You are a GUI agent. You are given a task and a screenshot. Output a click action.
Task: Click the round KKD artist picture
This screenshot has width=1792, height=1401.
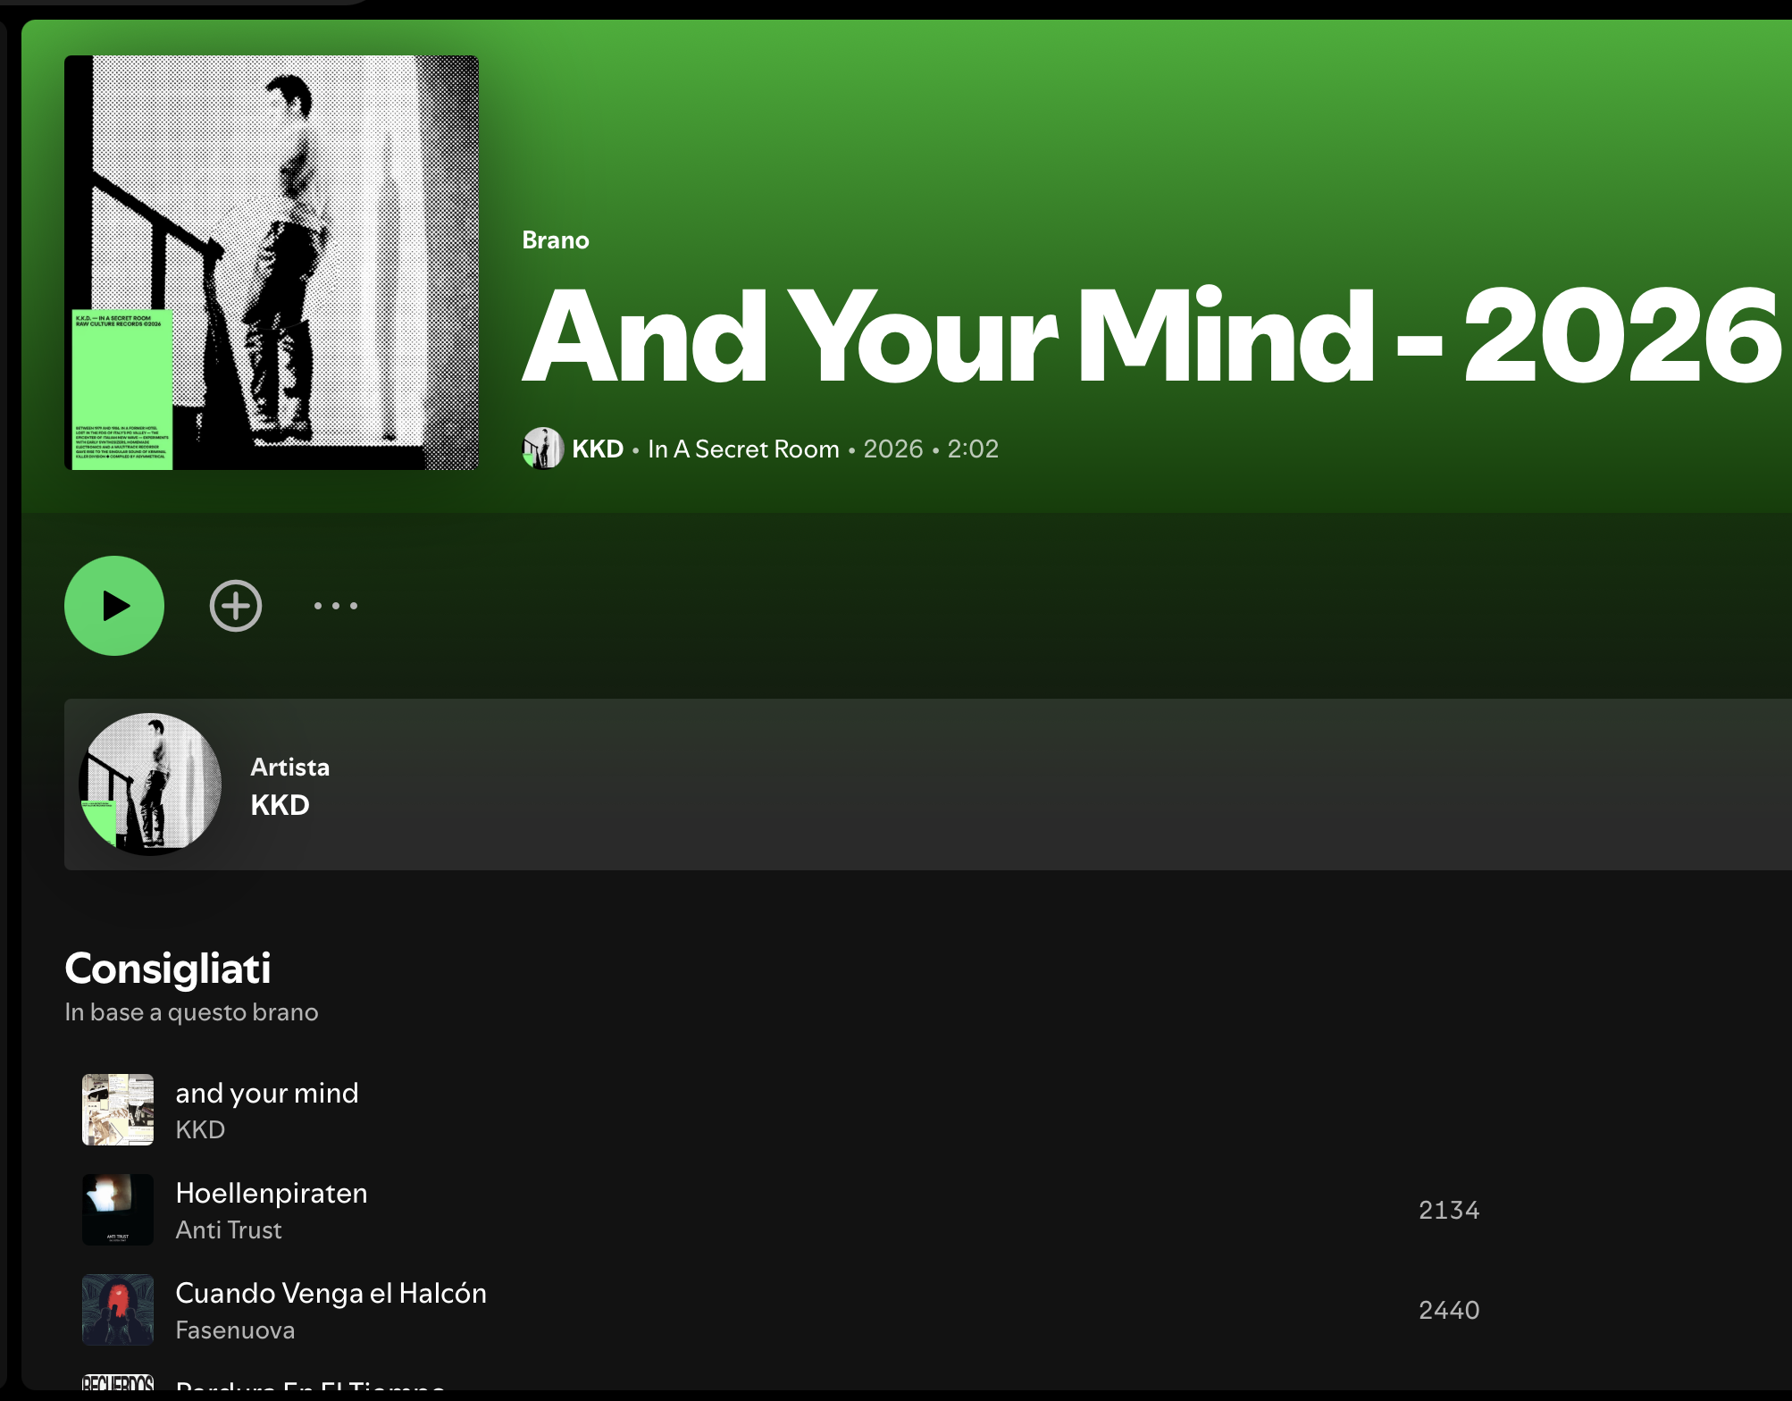click(150, 784)
